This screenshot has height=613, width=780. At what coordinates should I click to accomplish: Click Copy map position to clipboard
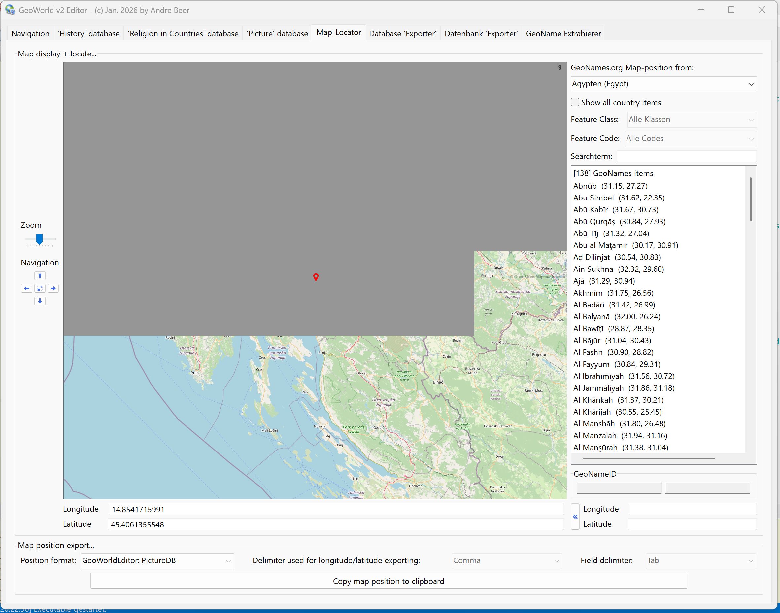point(389,581)
